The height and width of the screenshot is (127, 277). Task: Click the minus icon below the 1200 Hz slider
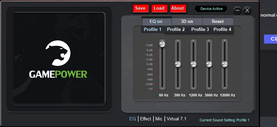(x=193, y=88)
